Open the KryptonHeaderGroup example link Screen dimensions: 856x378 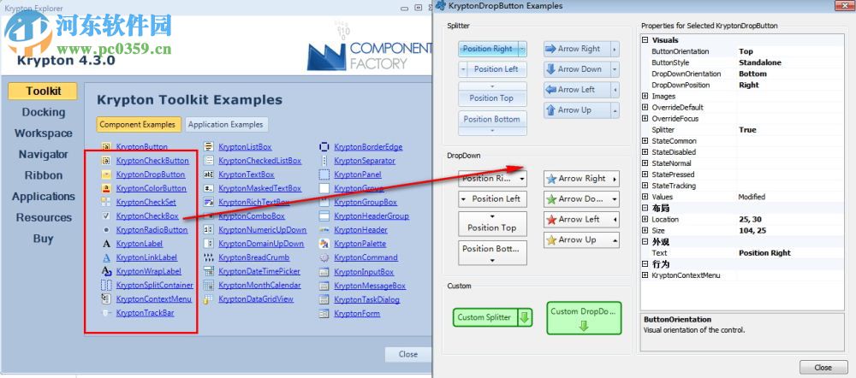coord(372,216)
